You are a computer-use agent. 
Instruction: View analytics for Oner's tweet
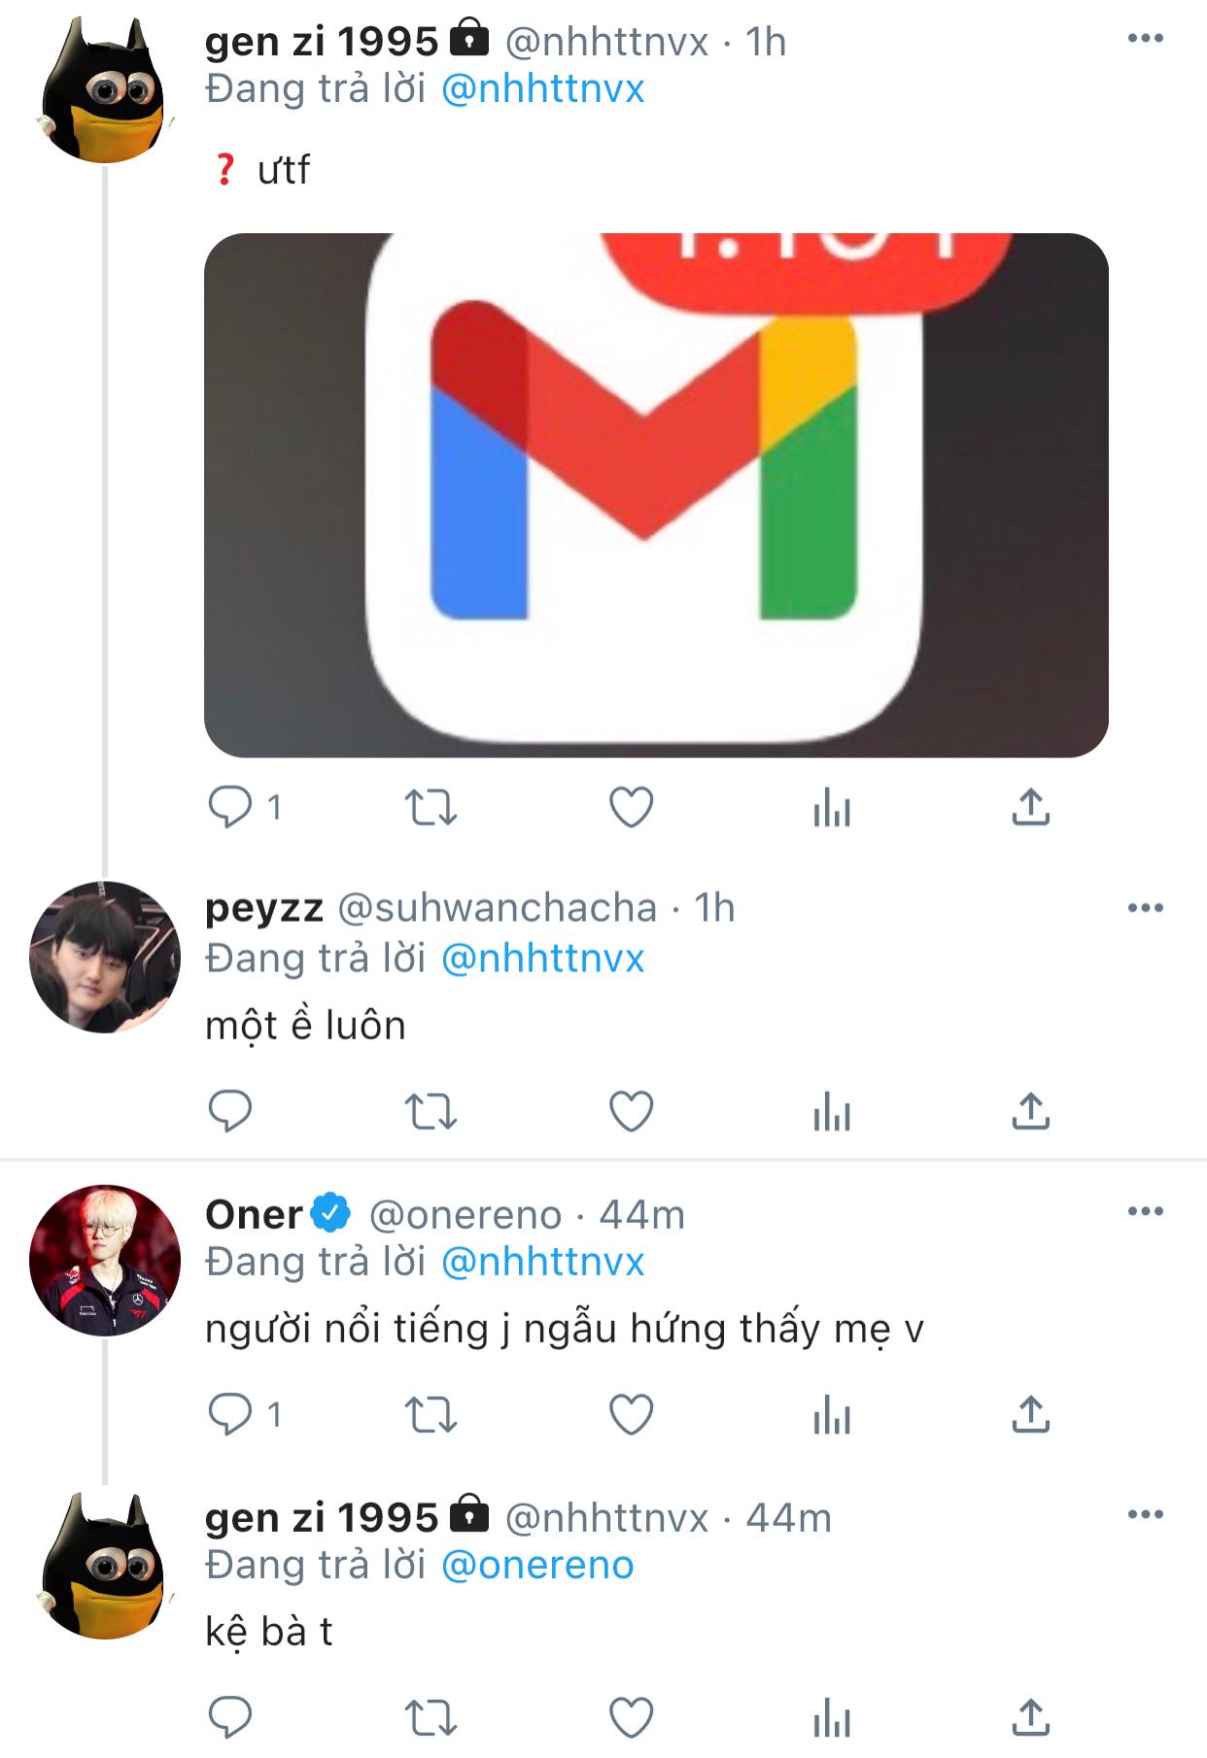point(831,1414)
